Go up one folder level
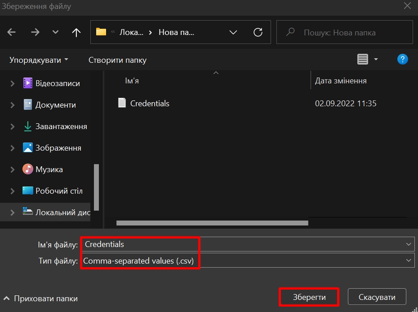Viewport: 418px width, 312px height. pos(76,32)
